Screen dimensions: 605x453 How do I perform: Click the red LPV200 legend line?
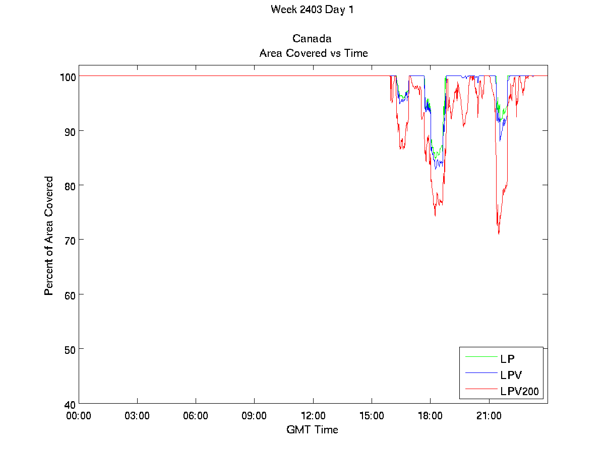click(x=480, y=389)
